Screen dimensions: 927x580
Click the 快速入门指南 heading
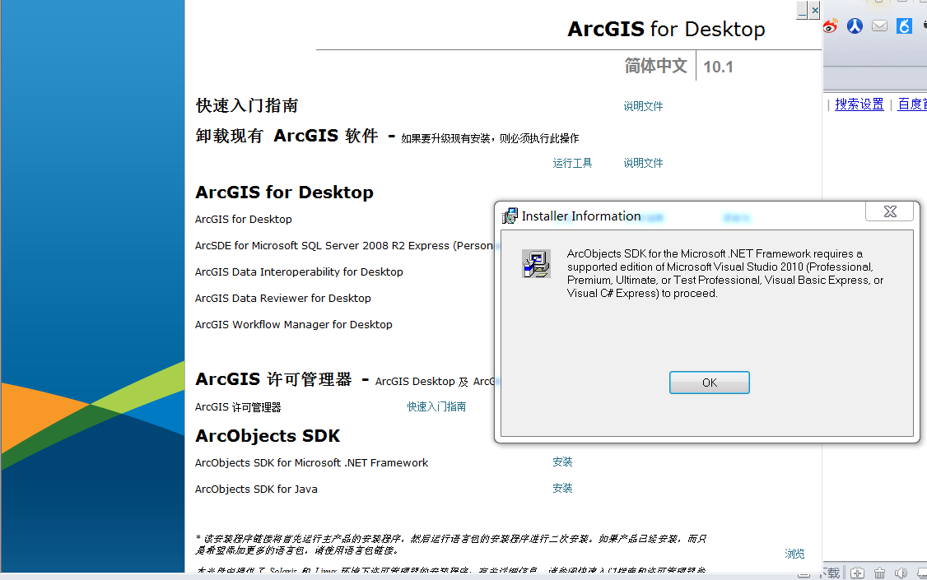pos(247,105)
